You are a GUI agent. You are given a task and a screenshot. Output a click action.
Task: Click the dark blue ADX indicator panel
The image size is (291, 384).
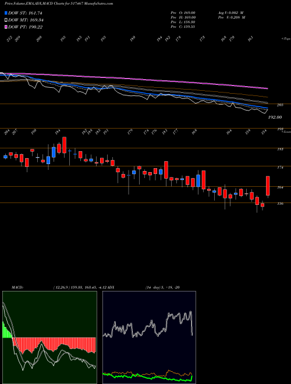tap(149, 337)
